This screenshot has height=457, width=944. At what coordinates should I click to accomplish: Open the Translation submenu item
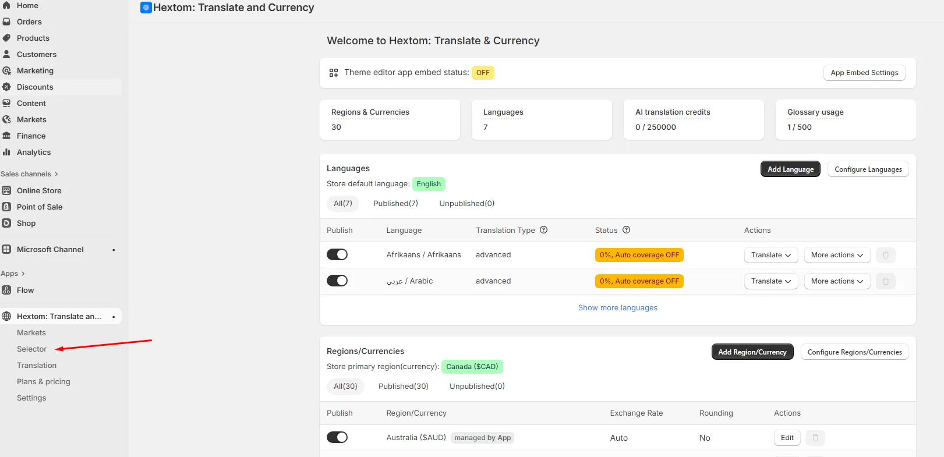(x=37, y=365)
